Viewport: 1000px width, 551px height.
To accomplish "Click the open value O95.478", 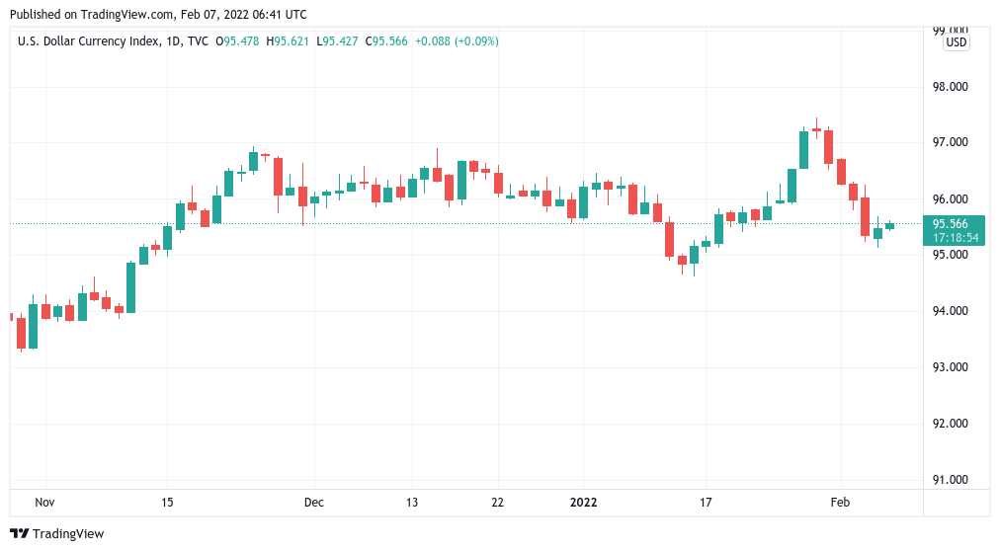I will [x=241, y=41].
